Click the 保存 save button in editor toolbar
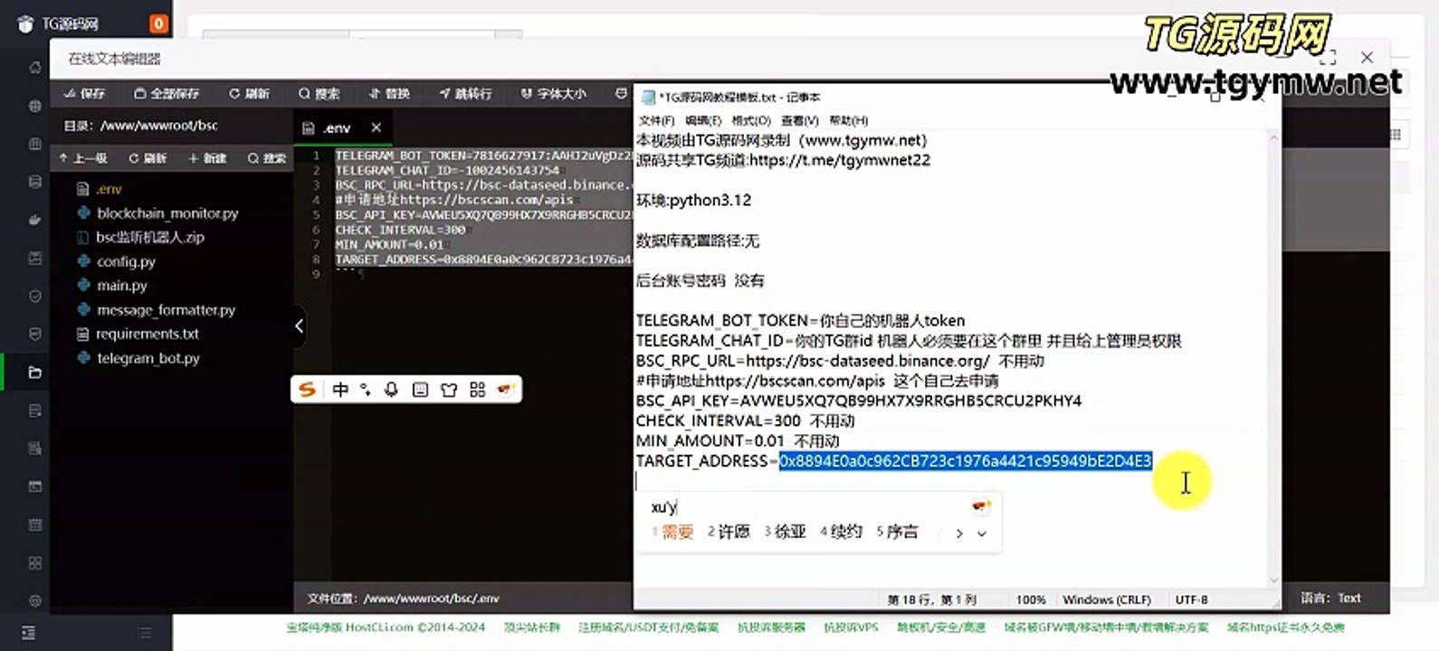This screenshot has width=1439, height=651. [84, 93]
